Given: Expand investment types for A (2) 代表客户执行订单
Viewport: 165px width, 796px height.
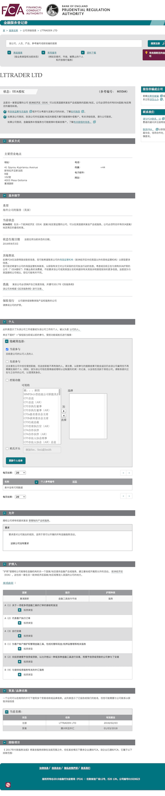Looking at the screenshot, I should [20, 623].
